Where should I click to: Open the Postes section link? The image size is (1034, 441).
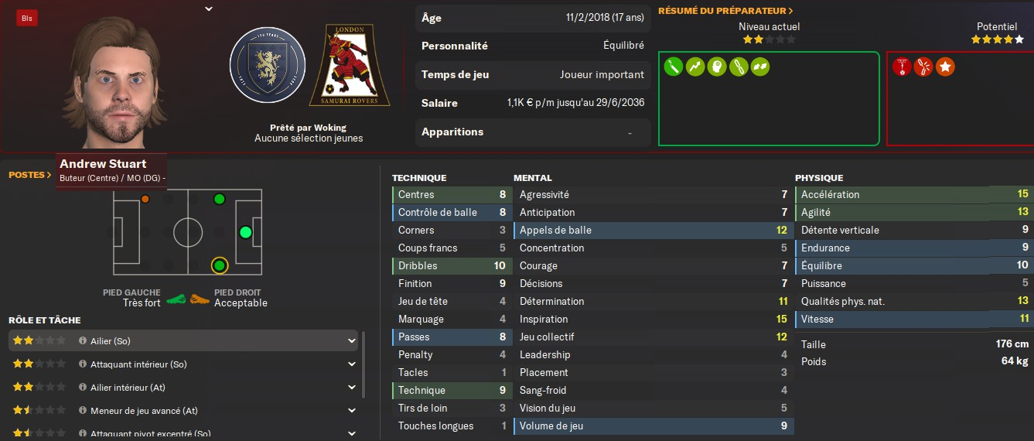point(30,175)
